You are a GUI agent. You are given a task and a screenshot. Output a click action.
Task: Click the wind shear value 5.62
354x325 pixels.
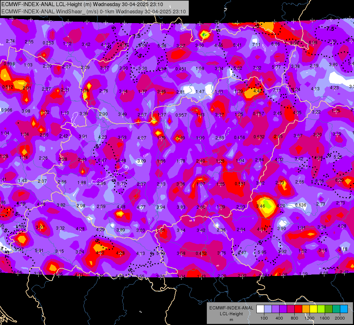(238, 68)
